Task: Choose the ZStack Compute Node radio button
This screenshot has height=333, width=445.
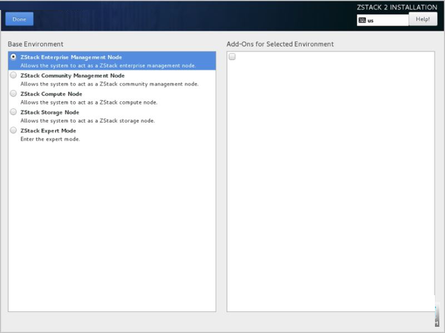Action: click(x=13, y=93)
